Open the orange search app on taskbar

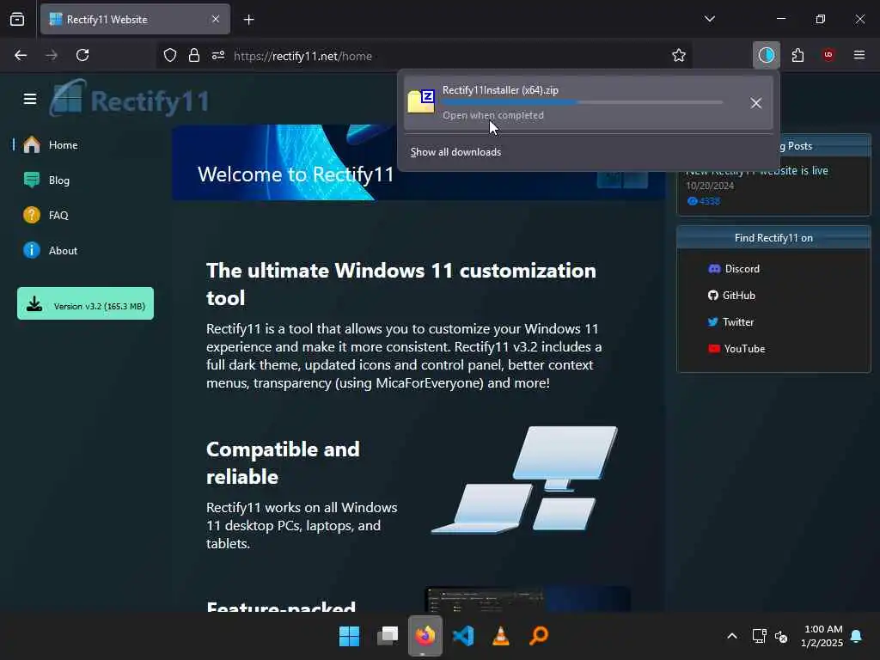point(539,636)
